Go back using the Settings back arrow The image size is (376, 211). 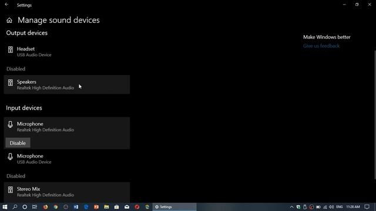(6, 5)
